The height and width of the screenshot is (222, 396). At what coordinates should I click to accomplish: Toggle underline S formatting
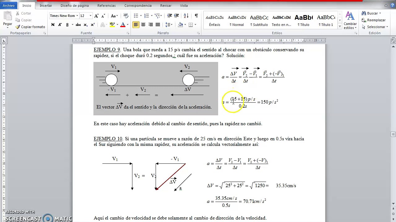(67, 25)
